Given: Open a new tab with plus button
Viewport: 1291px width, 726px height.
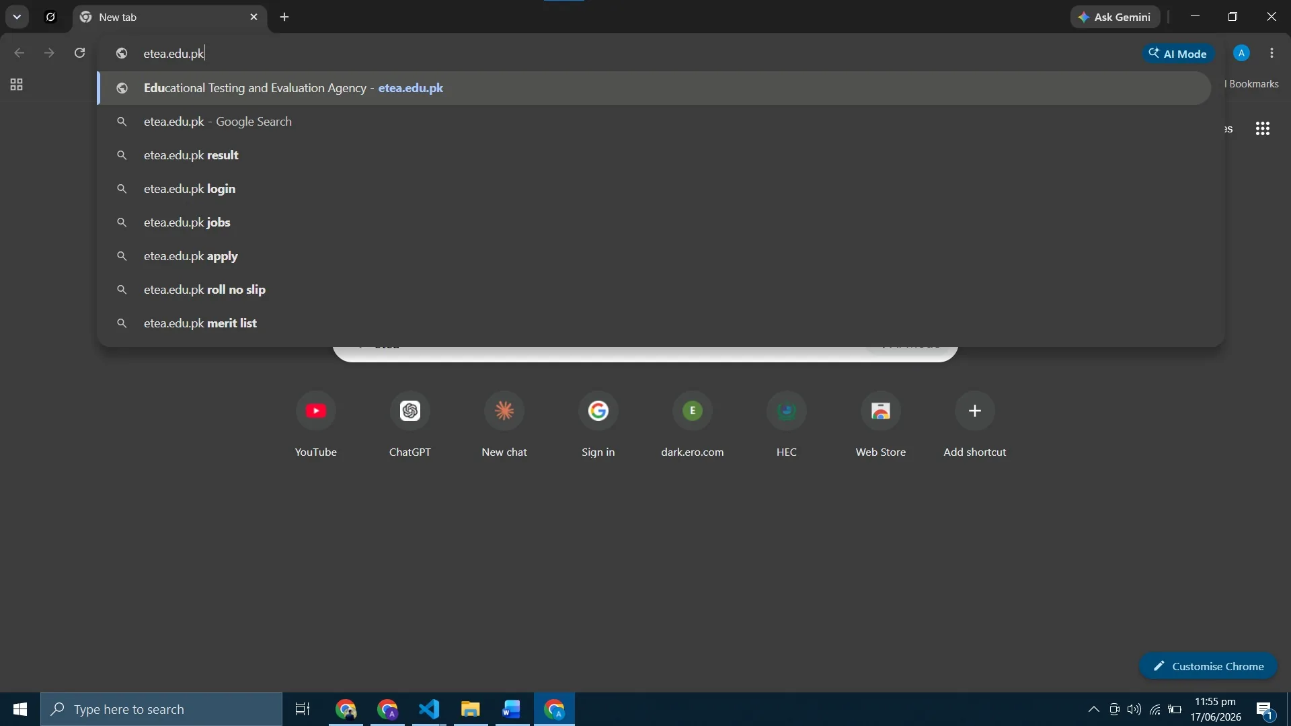Looking at the screenshot, I should pyautogui.click(x=284, y=17).
